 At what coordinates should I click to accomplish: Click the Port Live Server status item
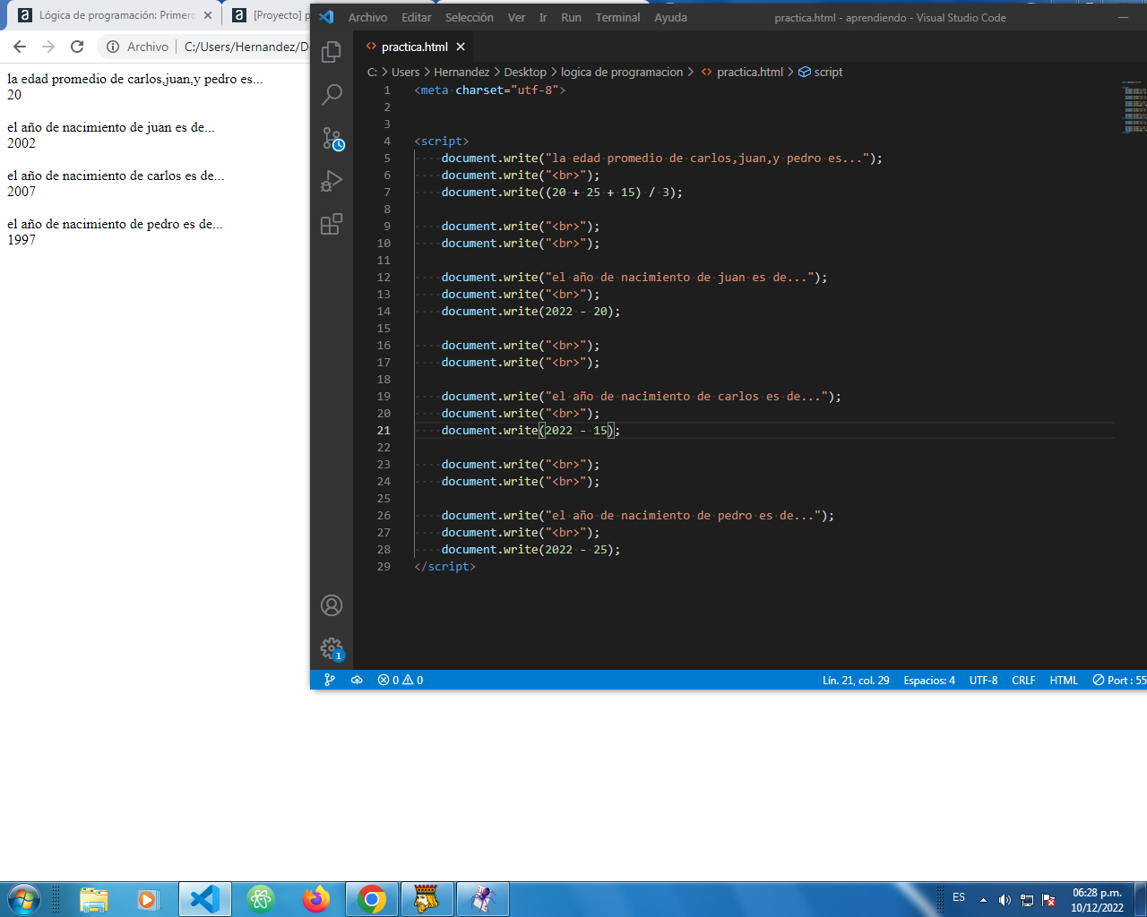click(x=1119, y=680)
